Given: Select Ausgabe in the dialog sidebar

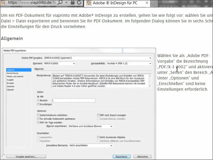Looking at the screenshot, I should [10, 80].
